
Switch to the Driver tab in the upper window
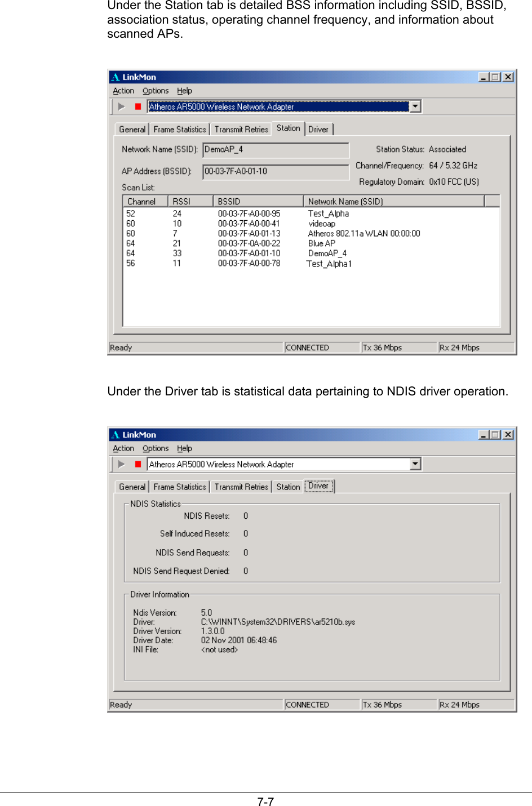318,130
